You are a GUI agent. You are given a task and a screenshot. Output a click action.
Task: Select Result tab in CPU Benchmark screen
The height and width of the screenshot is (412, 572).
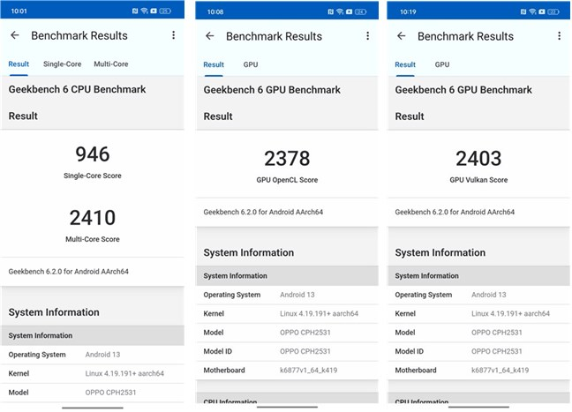[19, 64]
